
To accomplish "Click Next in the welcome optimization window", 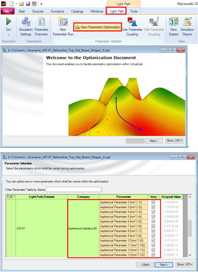I will pos(154,141).
